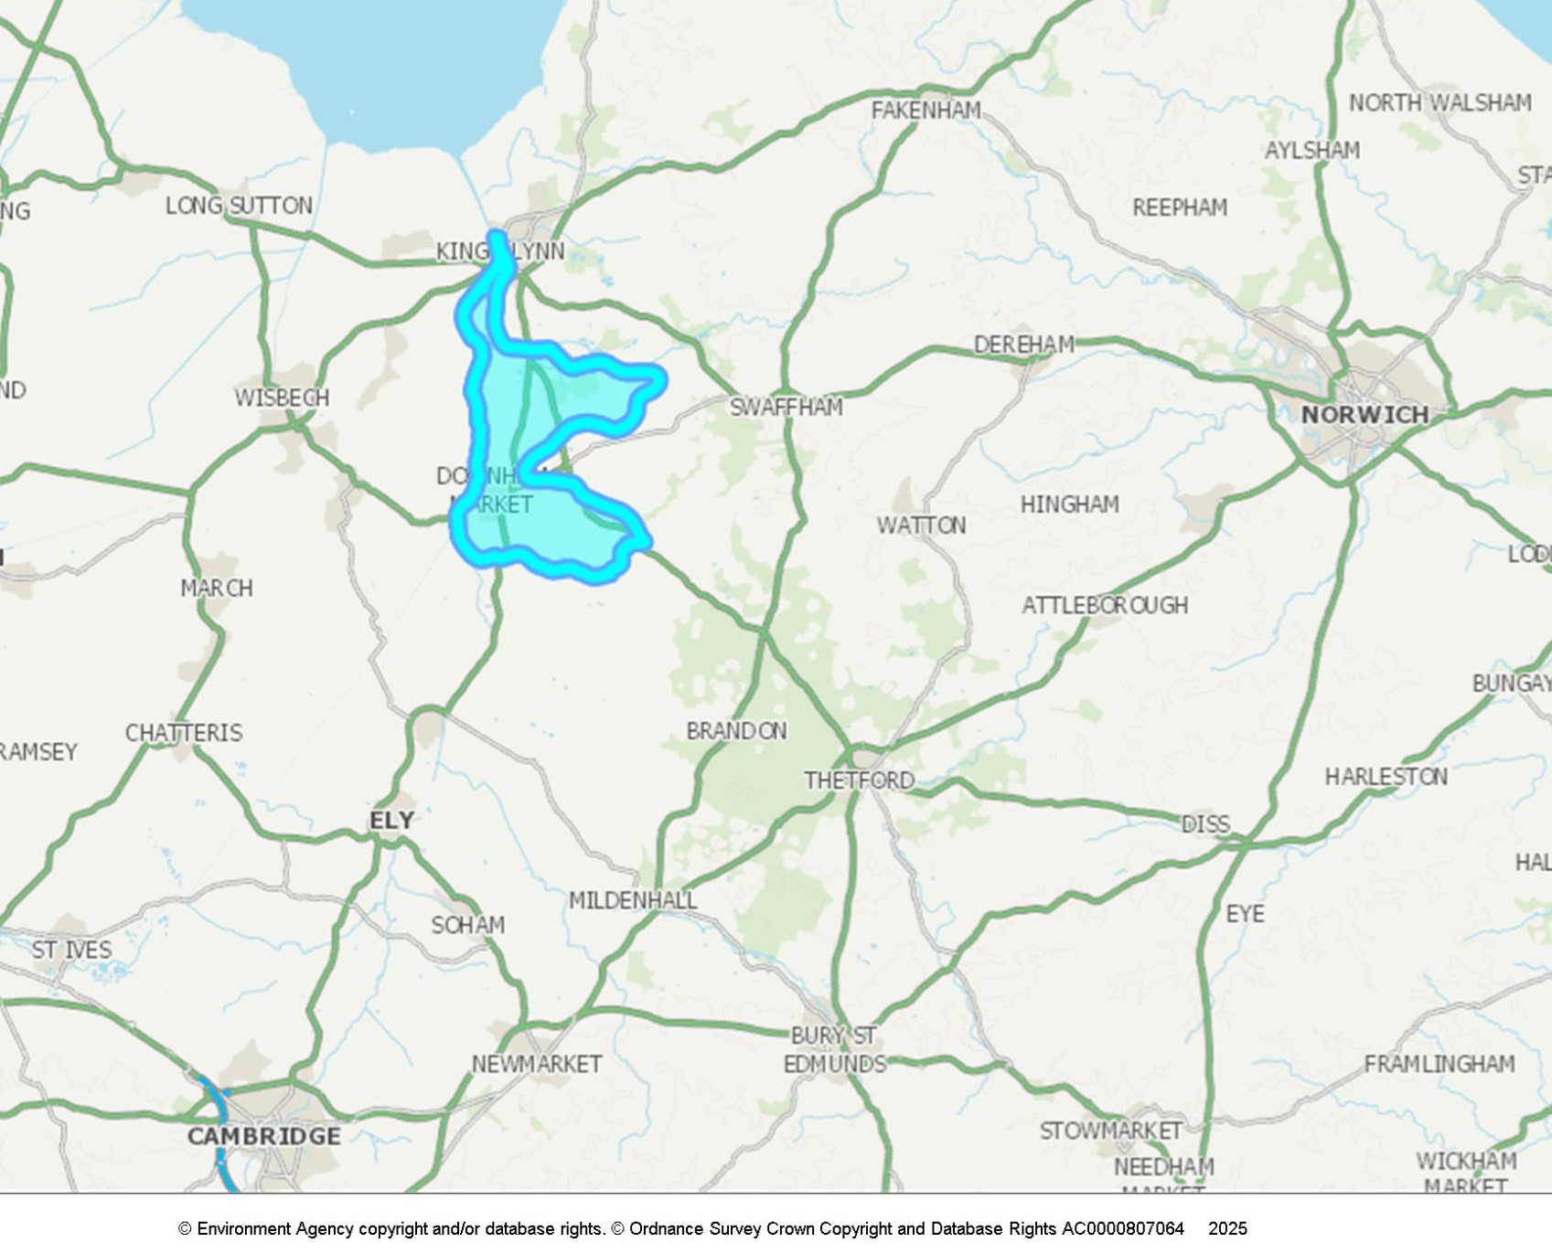This screenshot has height=1253, width=1552.
Task: Click the Stowmarket town label
Action: [1110, 1131]
